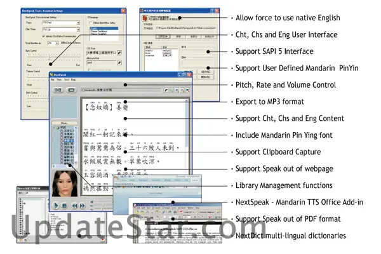Click the Stop button in NextSpeak player

[x=64, y=206]
